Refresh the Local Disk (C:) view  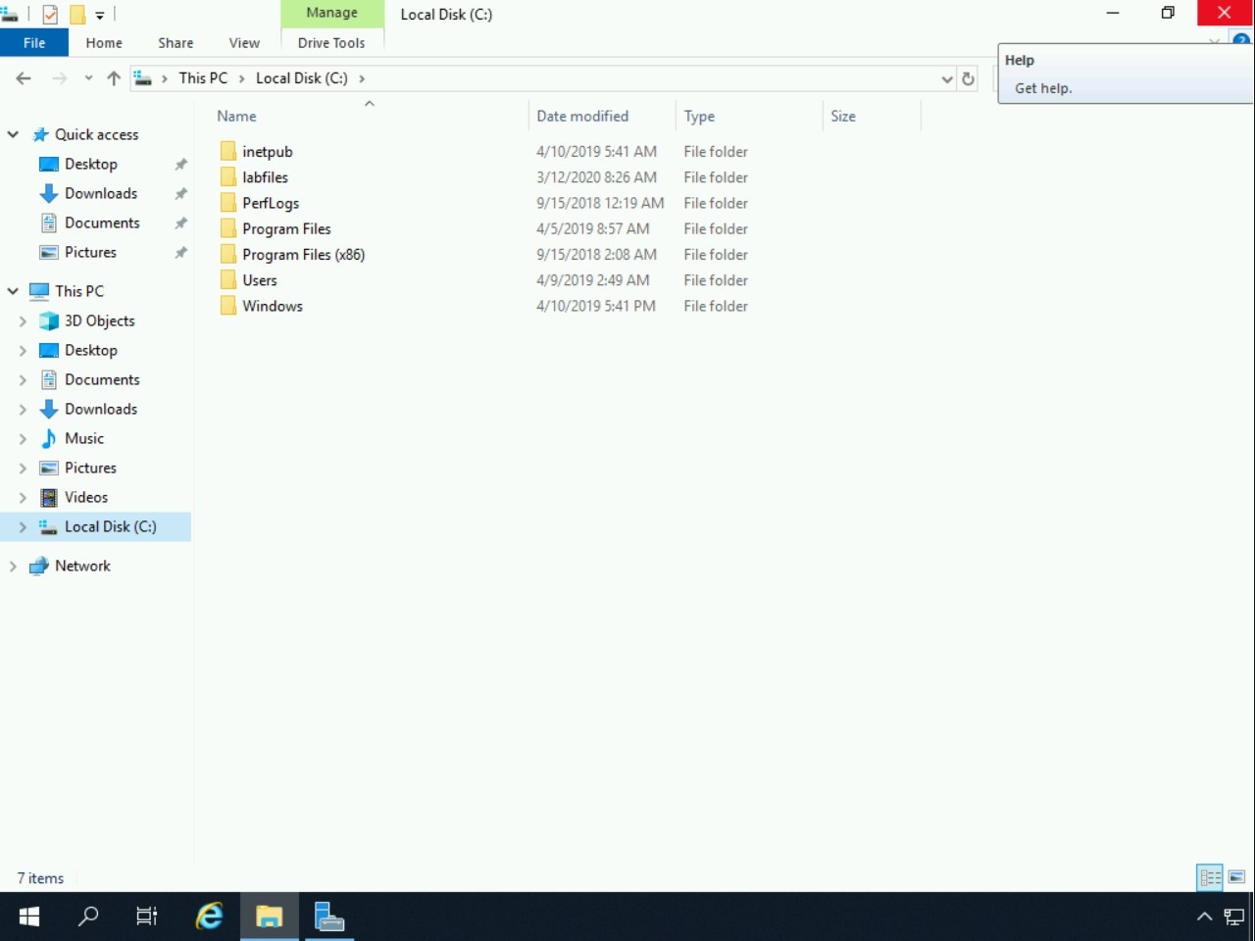(968, 78)
